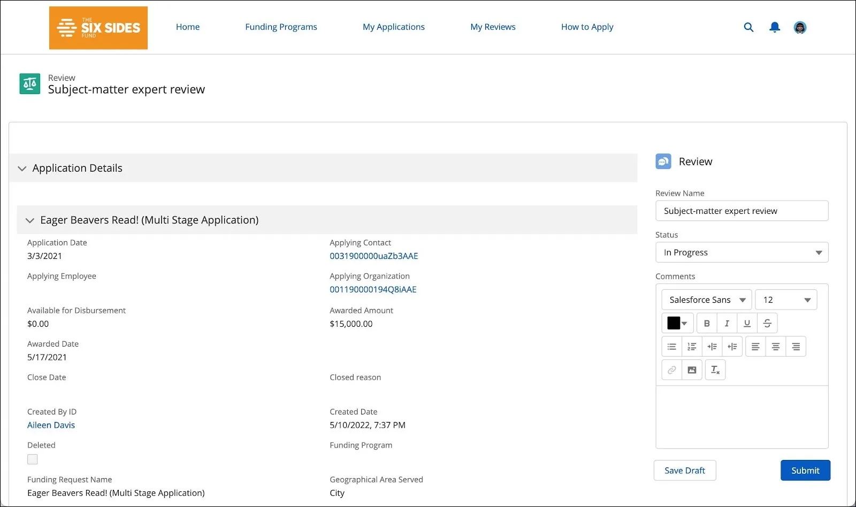Open the notifications bell

(x=774, y=27)
